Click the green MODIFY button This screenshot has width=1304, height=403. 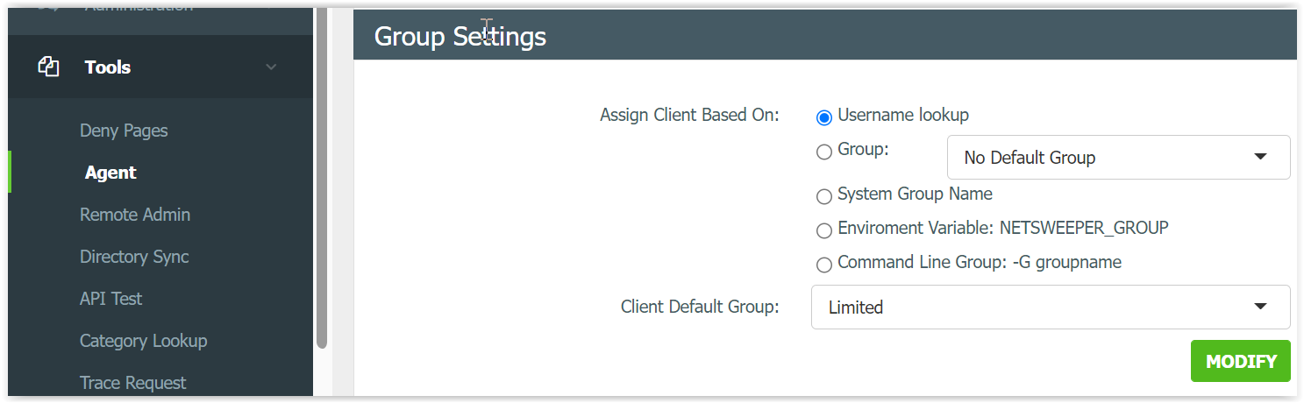coord(1240,361)
